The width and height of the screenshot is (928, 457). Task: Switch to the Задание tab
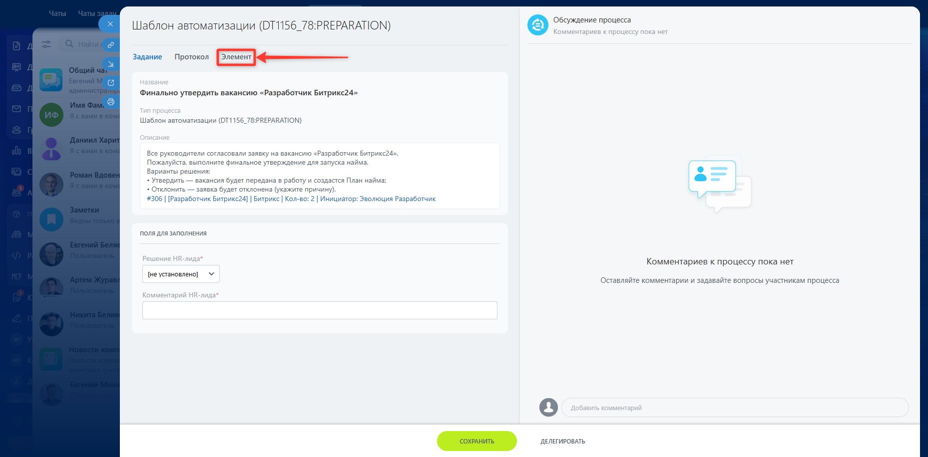click(147, 57)
